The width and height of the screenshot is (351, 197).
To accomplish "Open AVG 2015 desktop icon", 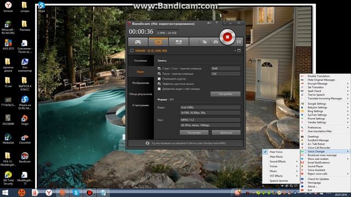I will pyautogui.click(x=8, y=45).
